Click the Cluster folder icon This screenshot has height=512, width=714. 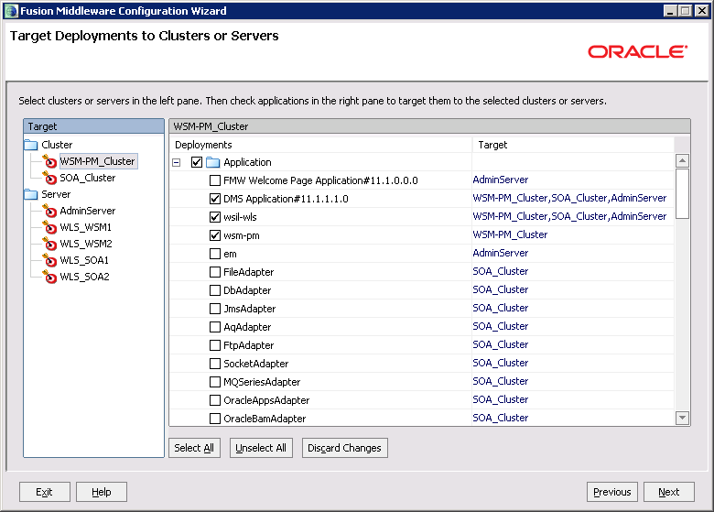pos(31,146)
